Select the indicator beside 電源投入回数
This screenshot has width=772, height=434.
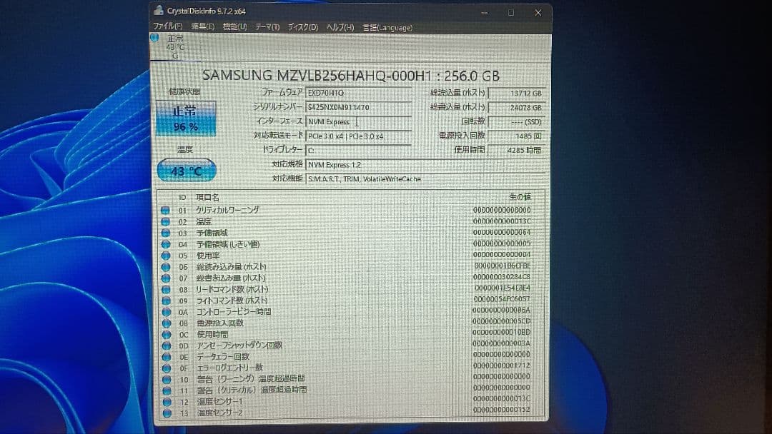point(165,323)
